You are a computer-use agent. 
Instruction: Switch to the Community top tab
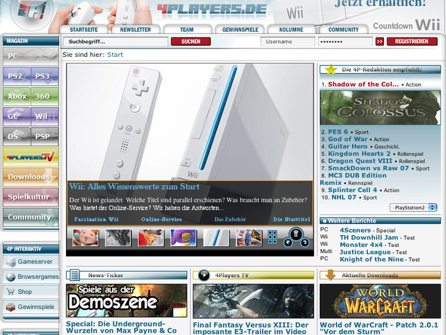tap(343, 30)
